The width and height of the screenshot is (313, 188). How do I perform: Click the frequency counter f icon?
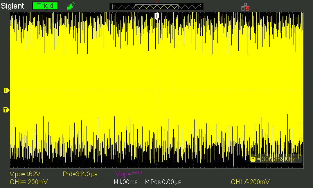253,159
